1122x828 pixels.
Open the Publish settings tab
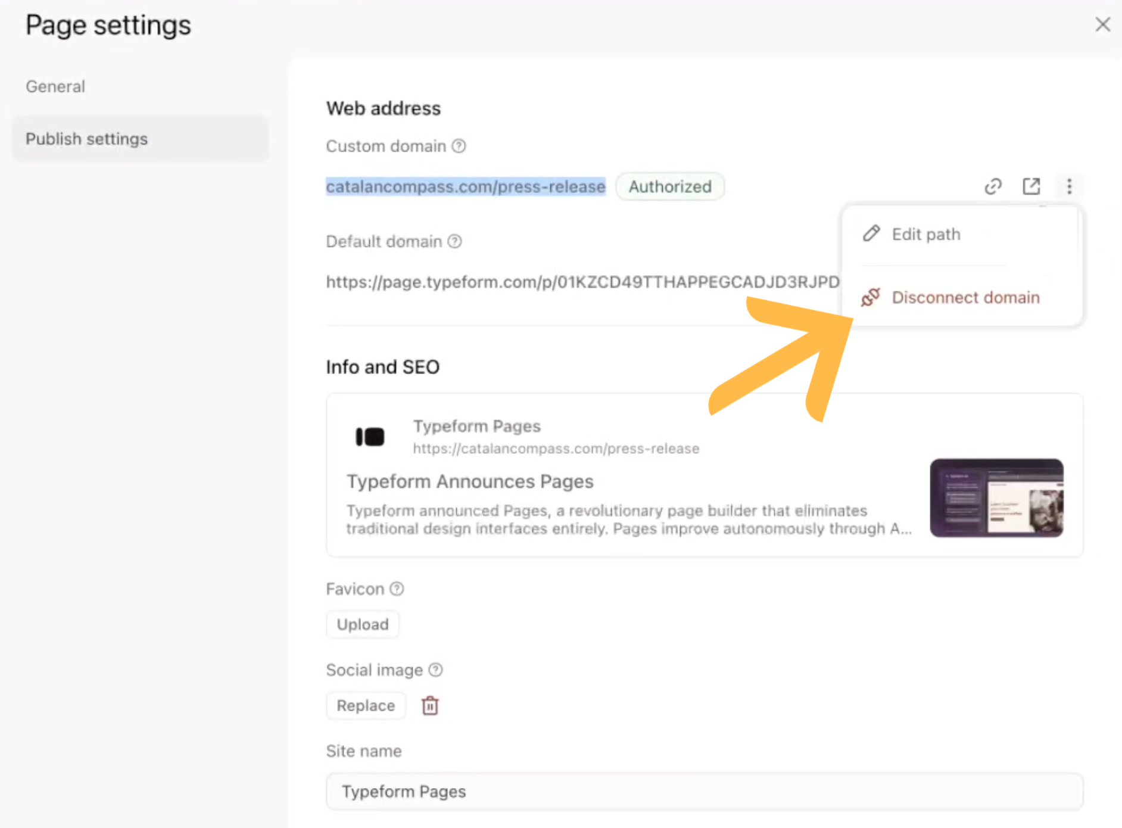tap(141, 139)
